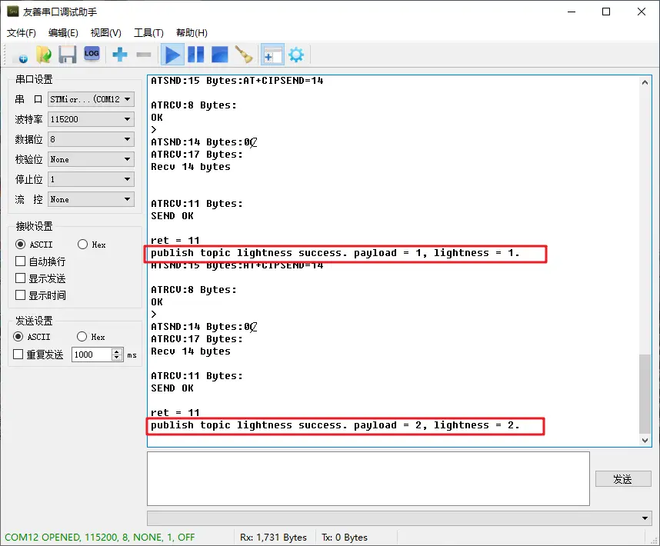Screen dimensions: 660x546
Task: Select Hex under 发送设置
Action: point(91,337)
